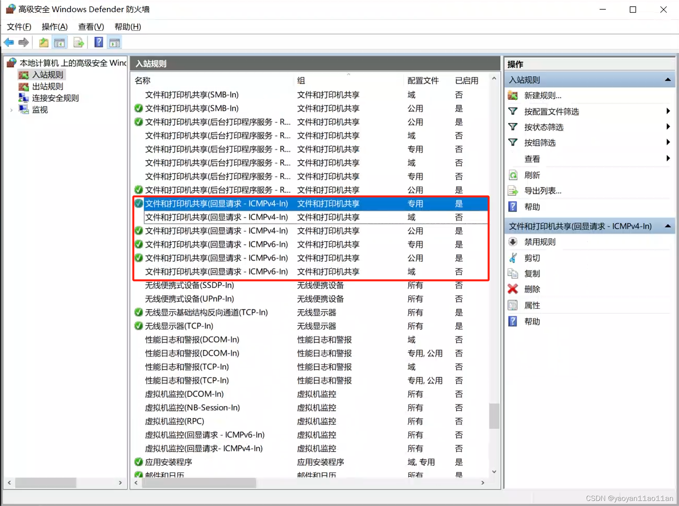Click 属性 action link
The height and width of the screenshot is (506, 679).
pos(532,305)
